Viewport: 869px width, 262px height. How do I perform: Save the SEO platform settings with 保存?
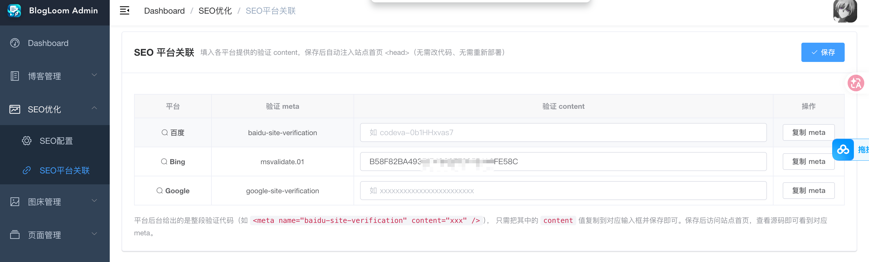click(x=823, y=52)
